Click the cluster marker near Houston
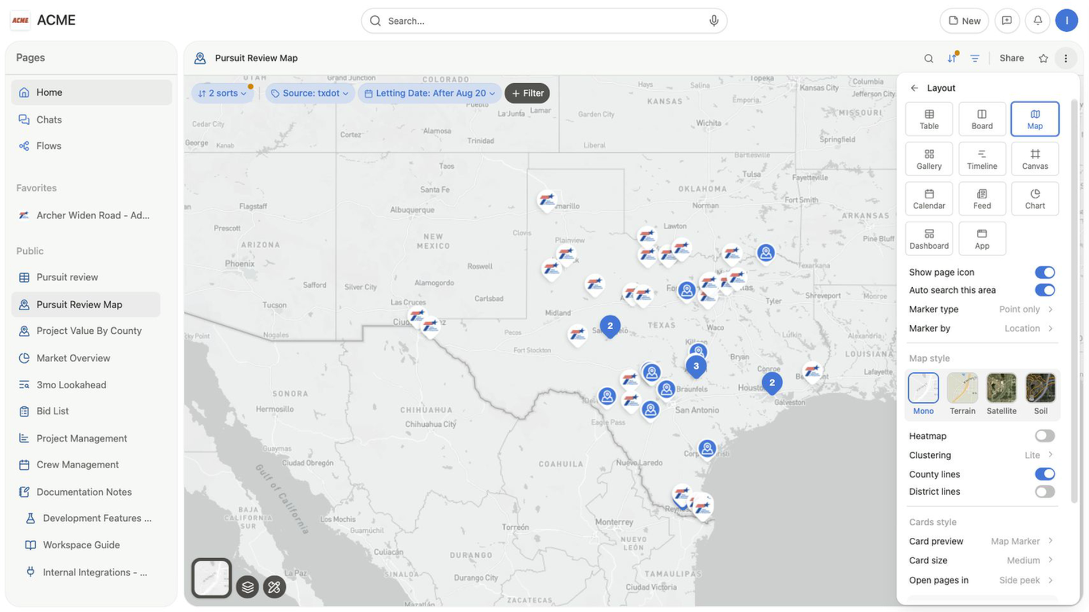Viewport: 1089px width, 612px height. (772, 384)
